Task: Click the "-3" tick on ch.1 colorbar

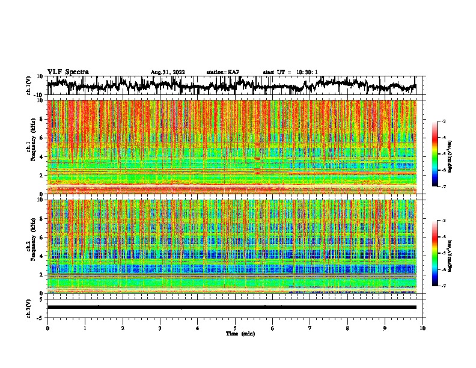Action: point(443,121)
